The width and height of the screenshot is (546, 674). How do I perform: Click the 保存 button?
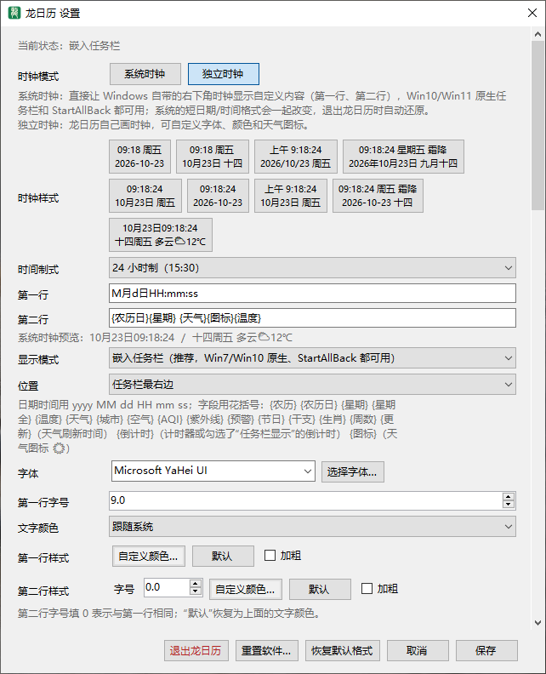click(x=486, y=650)
